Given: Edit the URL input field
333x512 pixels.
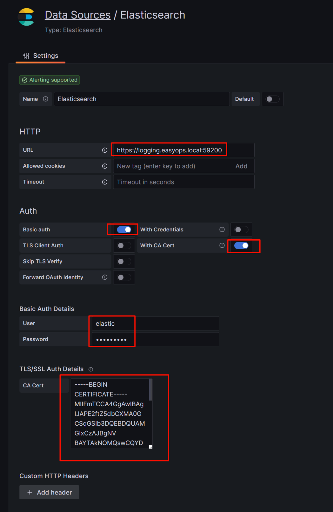Looking at the screenshot, I should [184, 150].
